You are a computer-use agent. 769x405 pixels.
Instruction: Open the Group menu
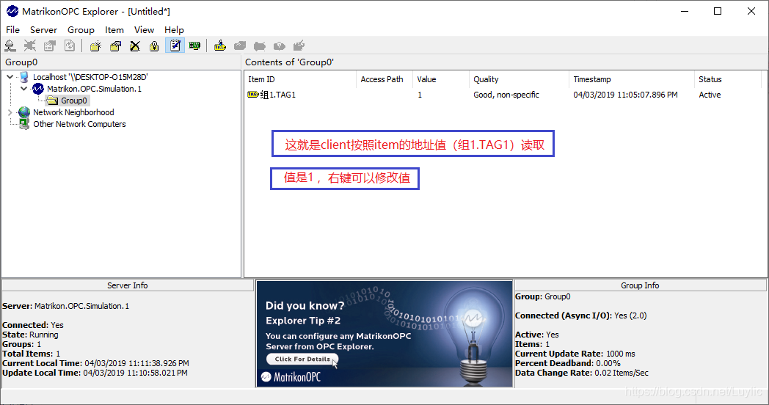[81, 30]
